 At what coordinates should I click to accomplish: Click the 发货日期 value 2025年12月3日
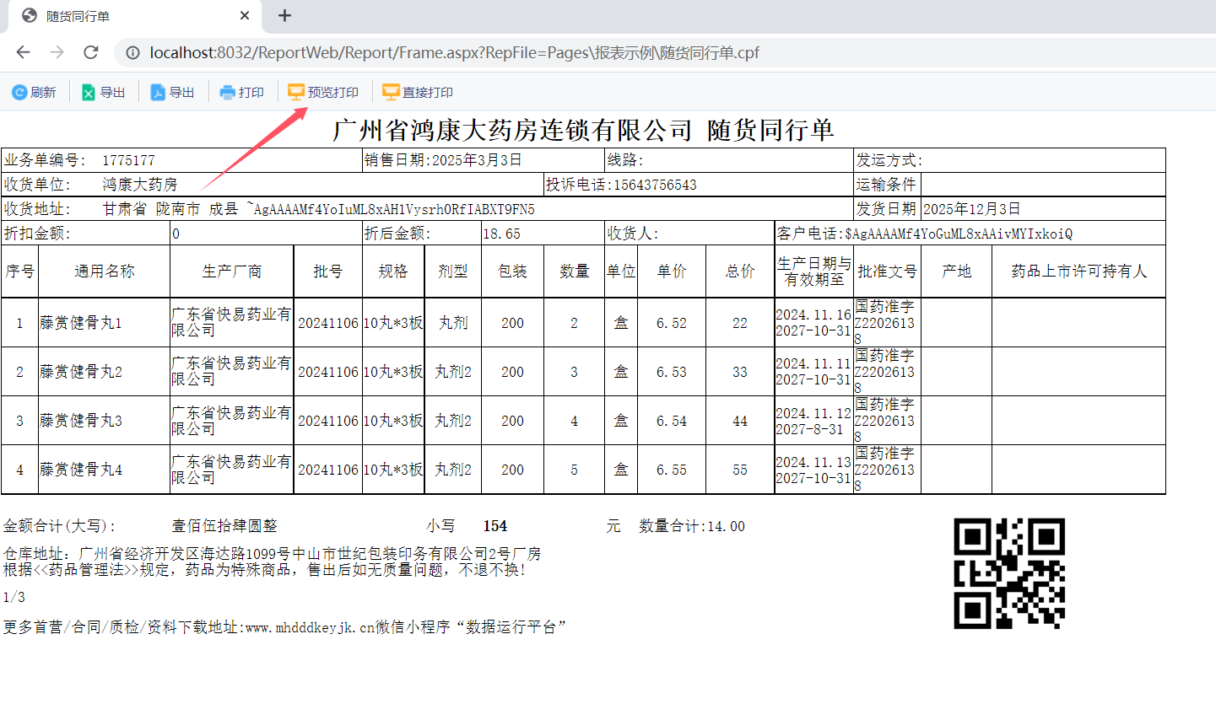point(972,209)
